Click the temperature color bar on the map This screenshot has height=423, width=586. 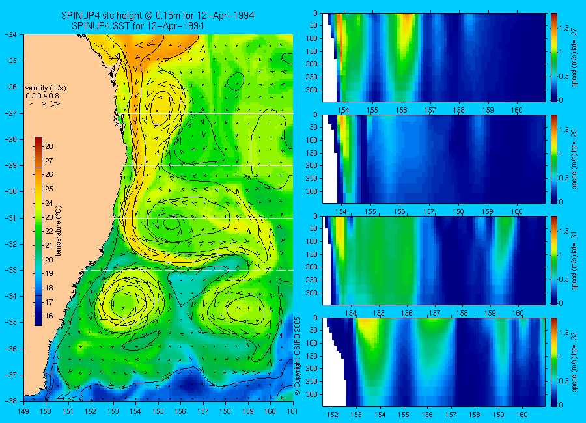38,231
